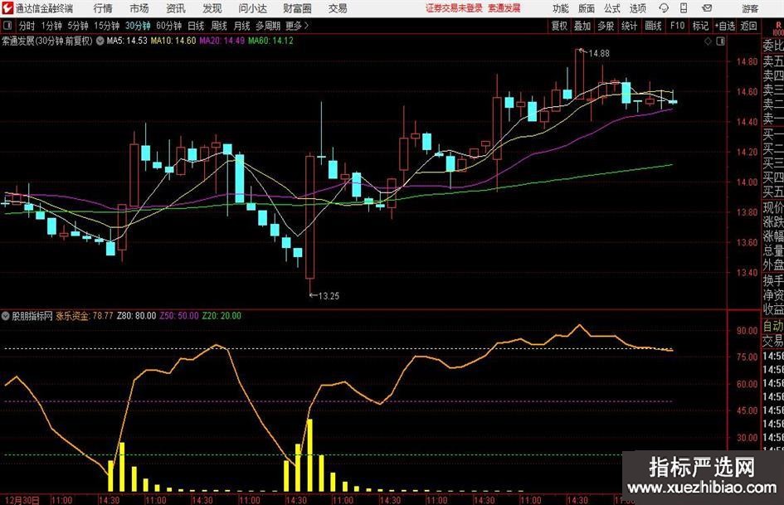Click the 统计 statistics button
This screenshot has width=784, height=505.
pyautogui.click(x=629, y=26)
